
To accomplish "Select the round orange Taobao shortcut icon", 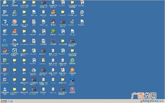I will click(x=14, y=21).
